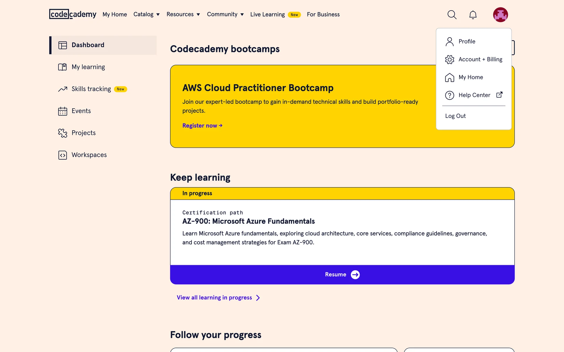Open Dashboard from the sidebar
Screen dimensions: 564x352
pos(88,45)
